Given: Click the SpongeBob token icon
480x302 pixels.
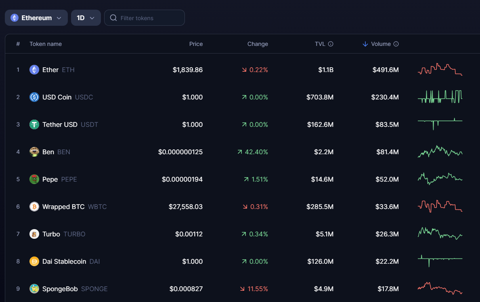Looking at the screenshot, I should point(34,289).
